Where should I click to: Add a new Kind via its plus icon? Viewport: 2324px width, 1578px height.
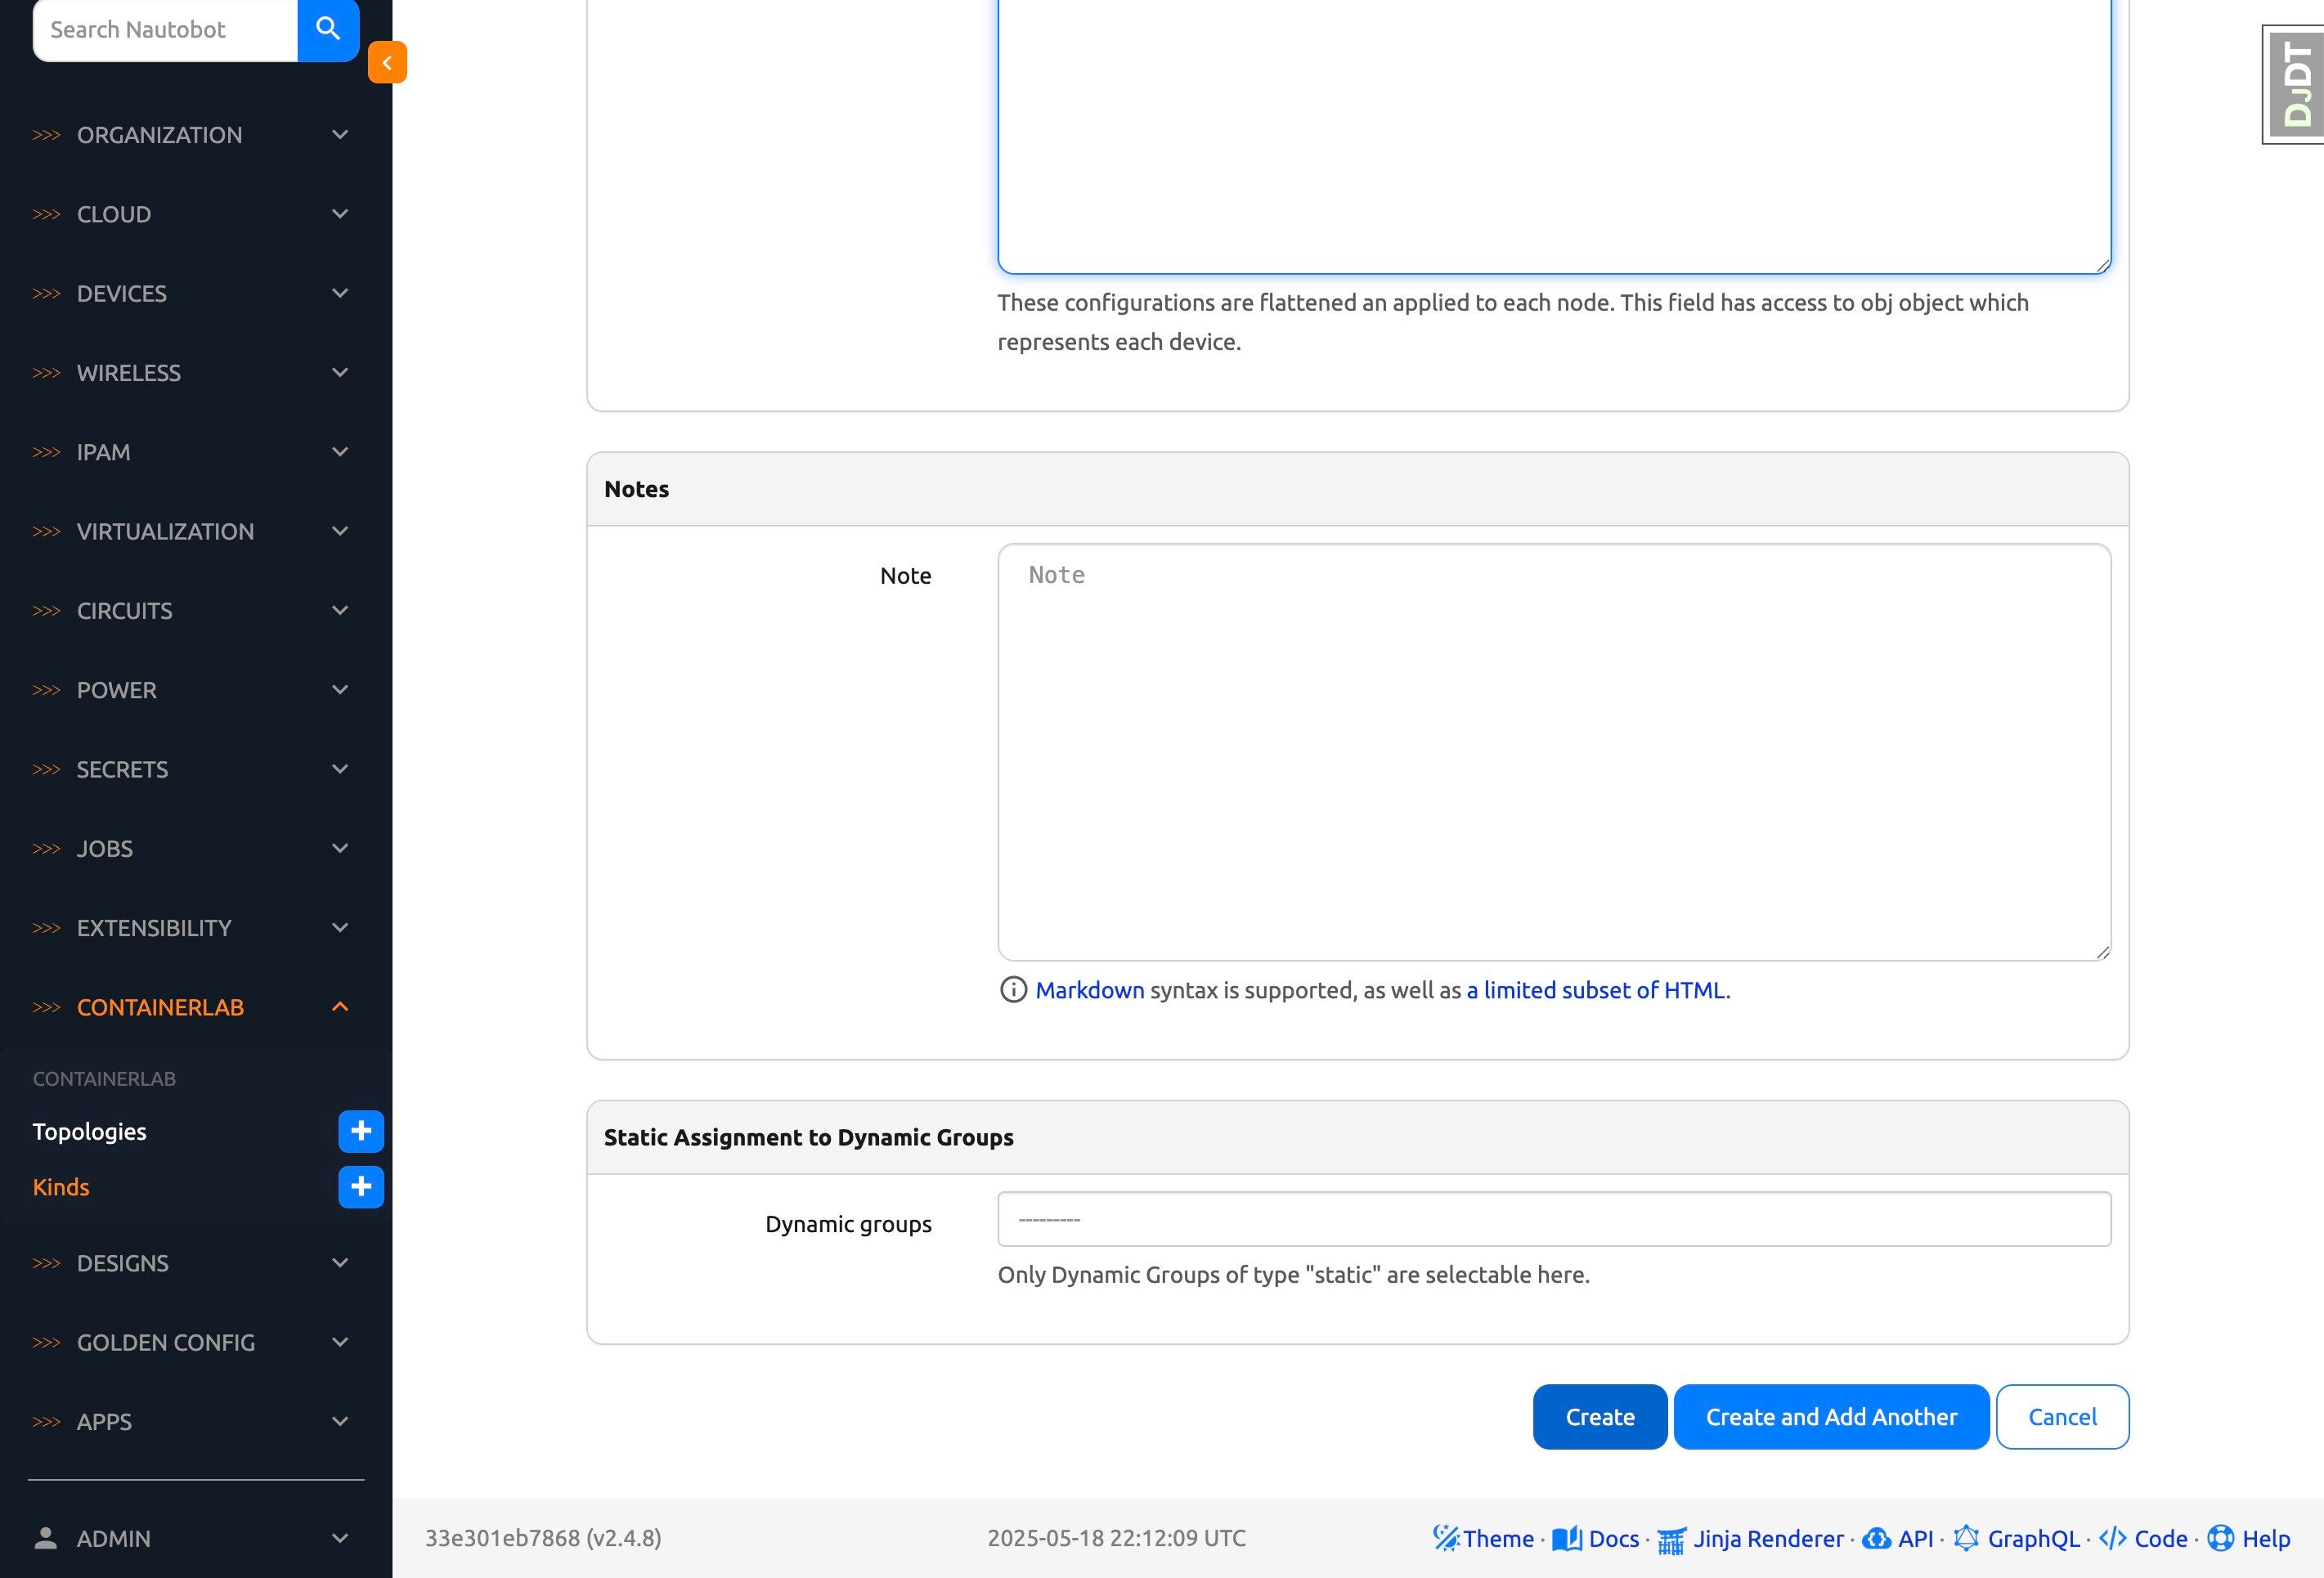click(361, 1187)
